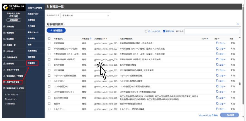This screenshot has width=246, height=121.
Task: Open ヘルプサイト link in sidebar
Action: click(x=12, y=99)
